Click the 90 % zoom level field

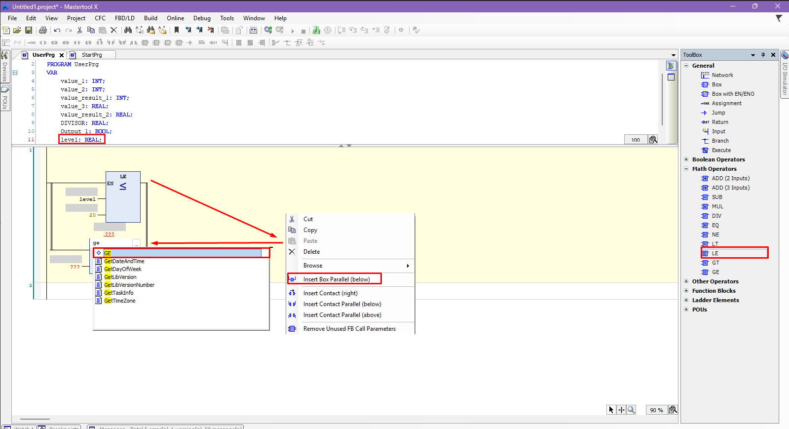pyautogui.click(x=656, y=410)
